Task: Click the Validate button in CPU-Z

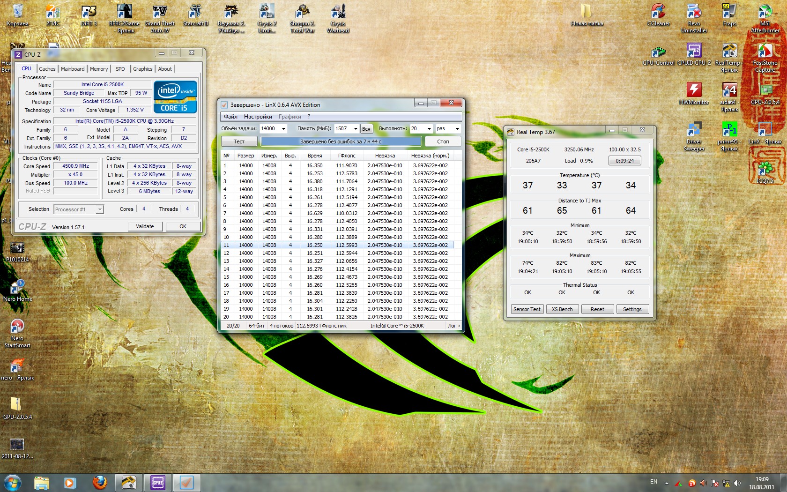Action: [145, 226]
